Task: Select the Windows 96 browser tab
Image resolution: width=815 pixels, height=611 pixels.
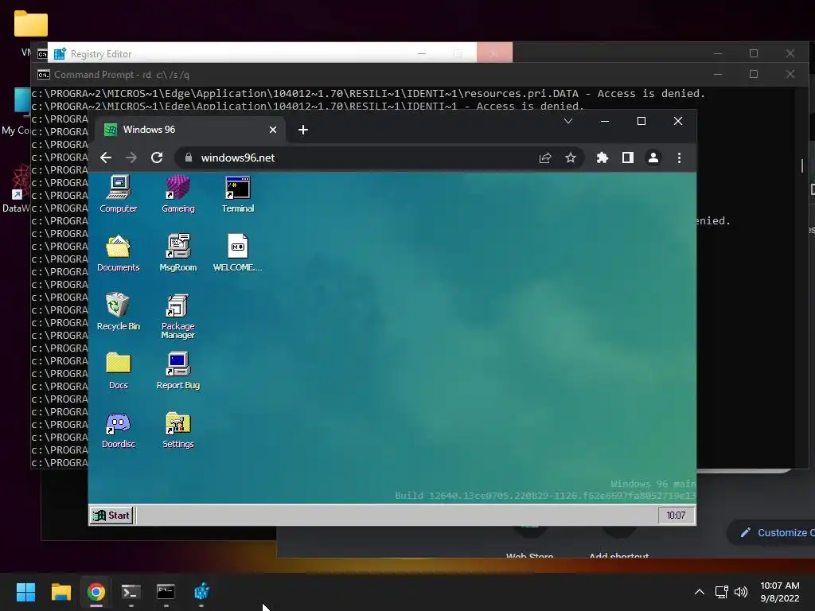Action: coord(189,130)
